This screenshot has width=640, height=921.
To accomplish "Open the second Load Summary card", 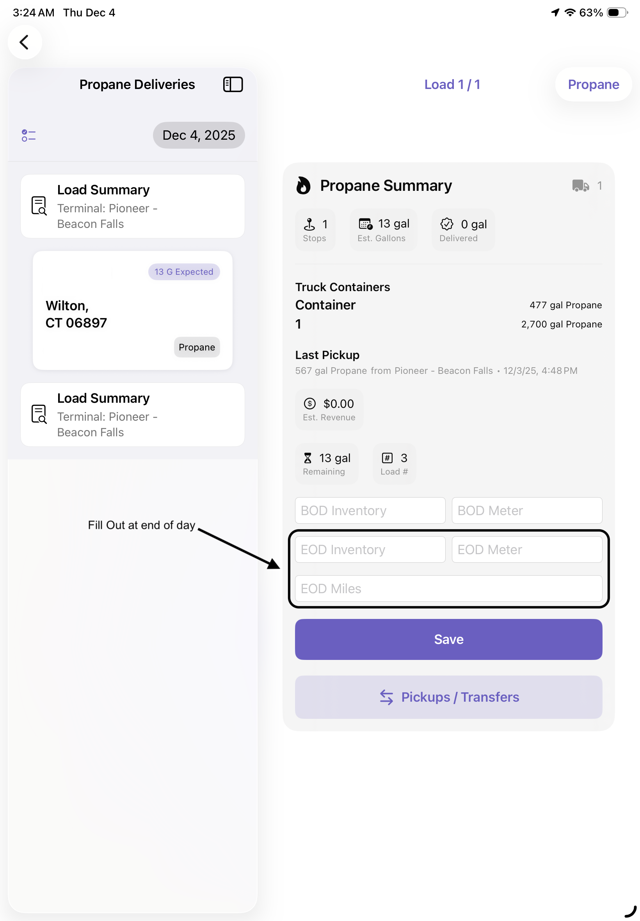I will (132, 414).
